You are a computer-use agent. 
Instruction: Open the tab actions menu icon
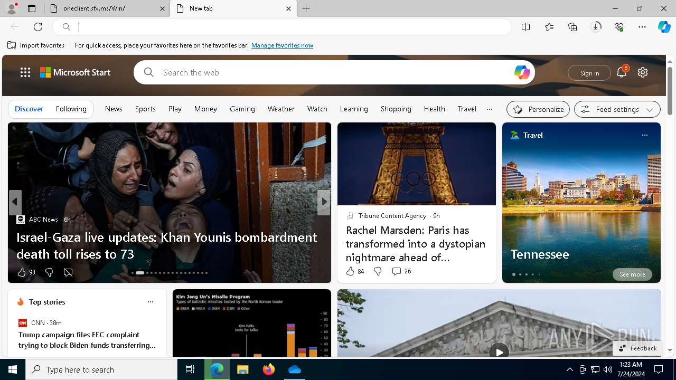pyautogui.click(x=32, y=8)
